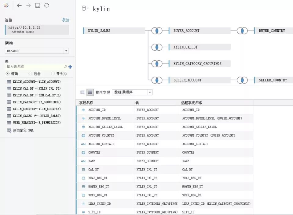The height and width of the screenshot is (215, 293).
Task: Click WEEK_BEG_DT field name
Action: [98, 195]
